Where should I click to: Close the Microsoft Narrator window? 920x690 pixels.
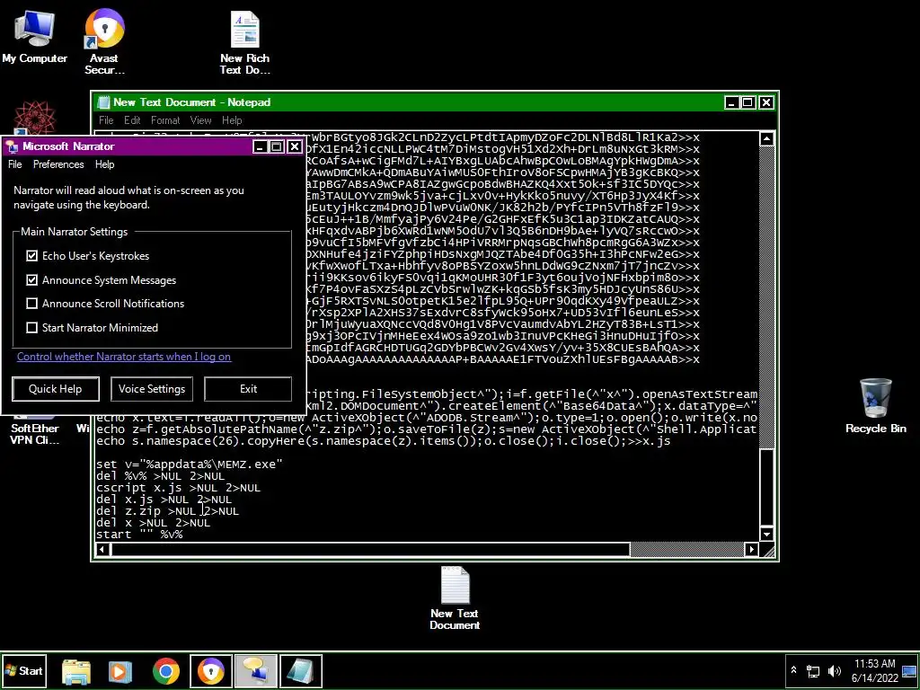[x=295, y=146]
